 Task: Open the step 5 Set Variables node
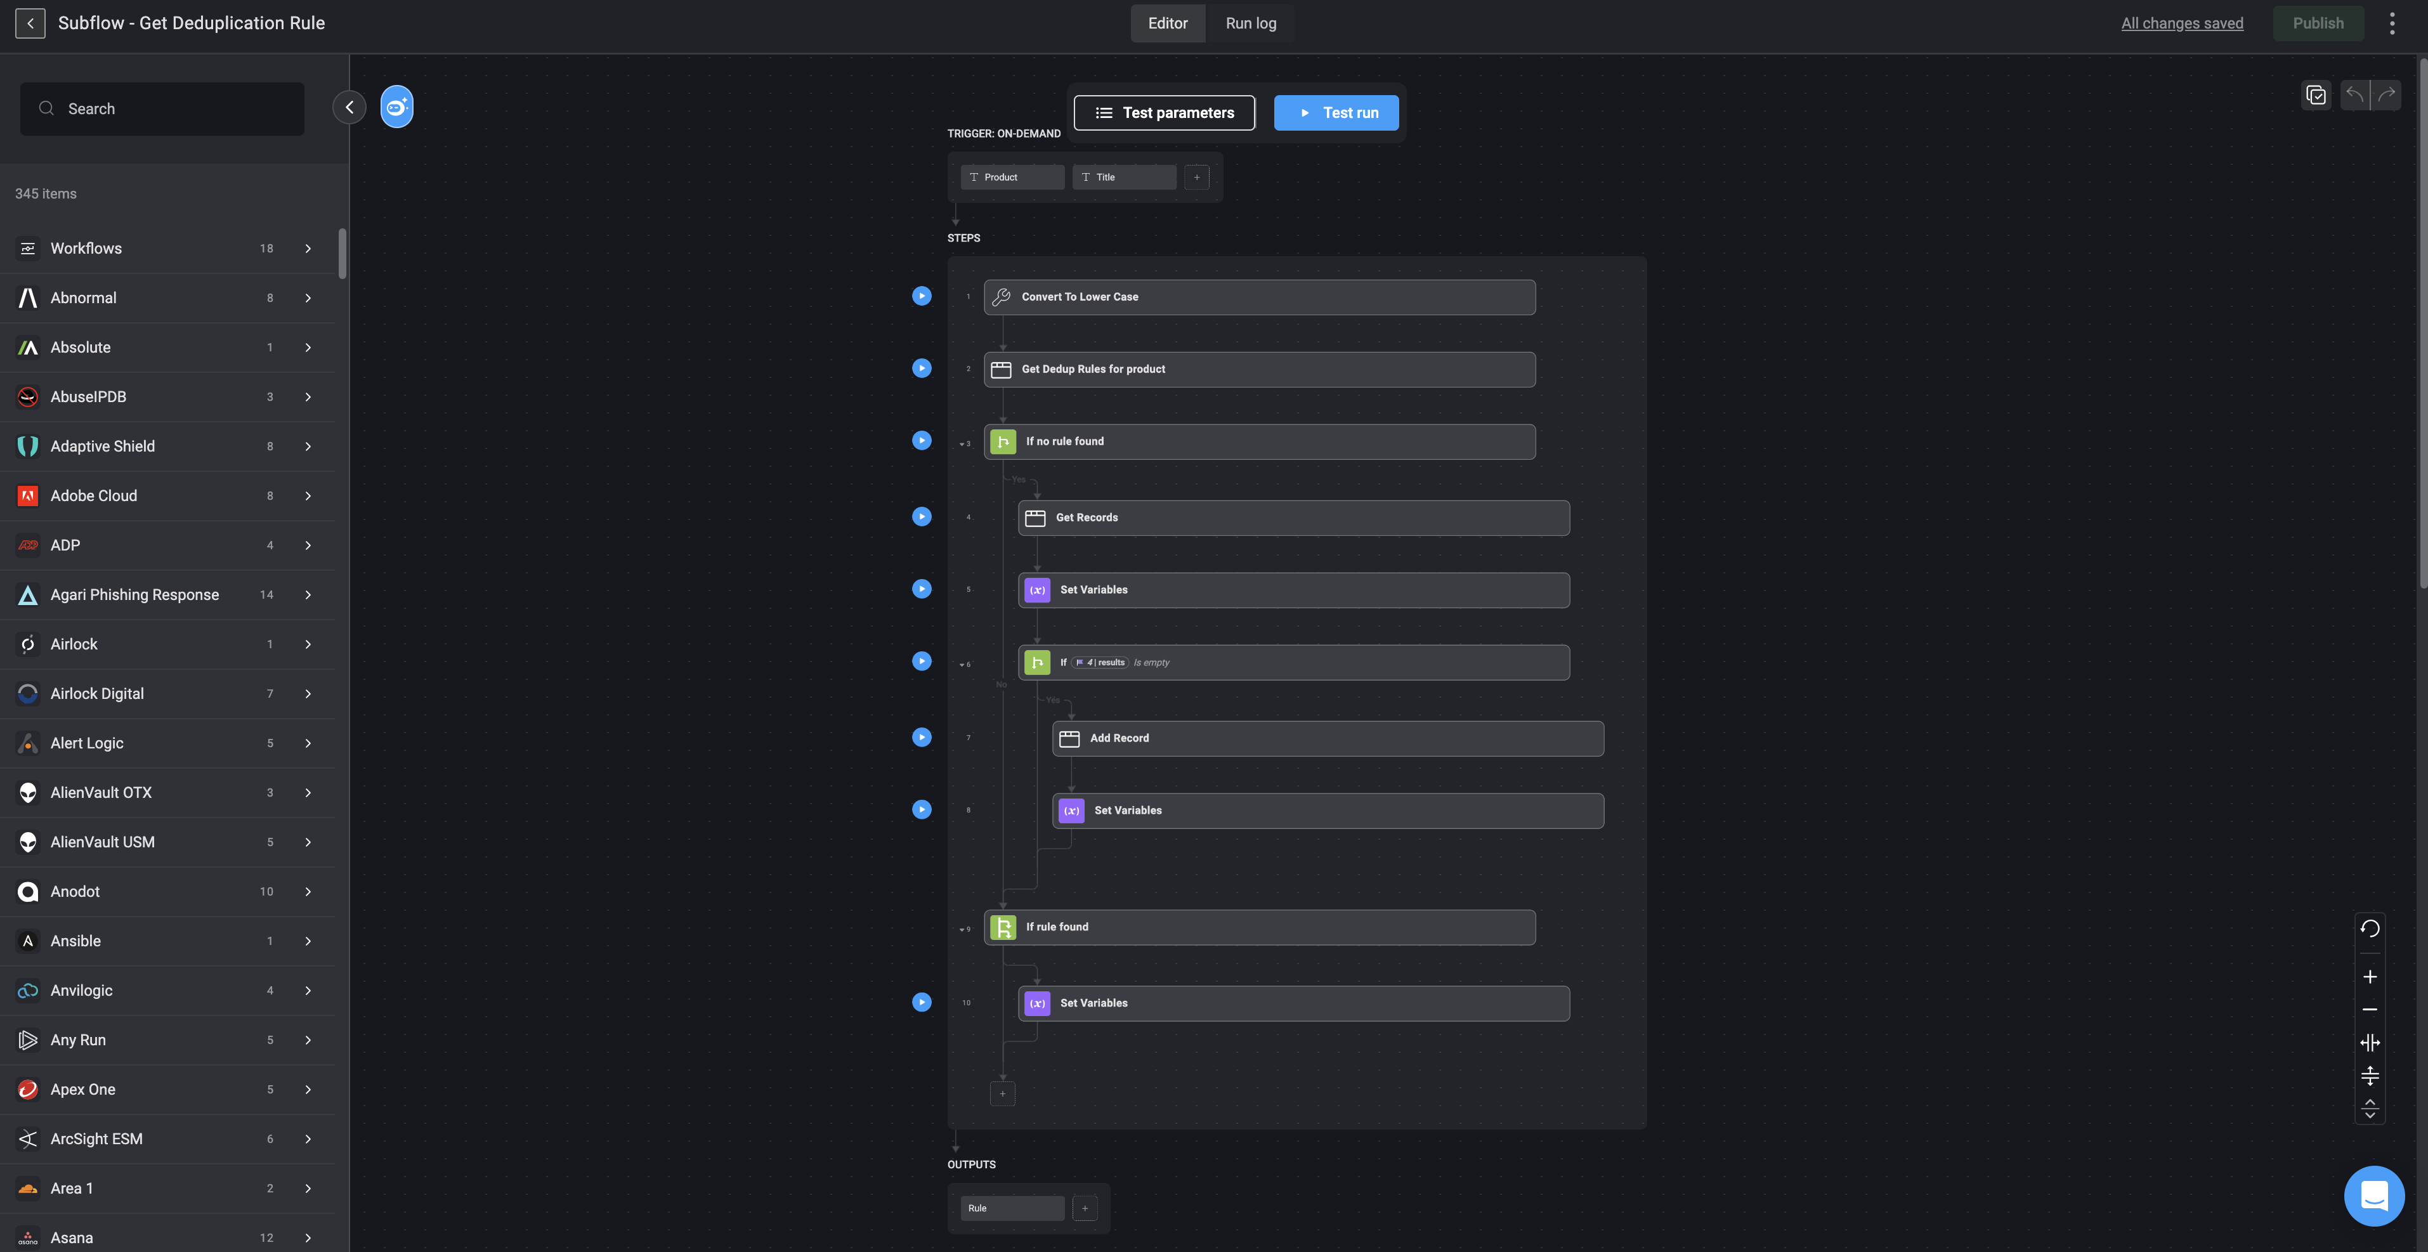(x=1293, y=590)
